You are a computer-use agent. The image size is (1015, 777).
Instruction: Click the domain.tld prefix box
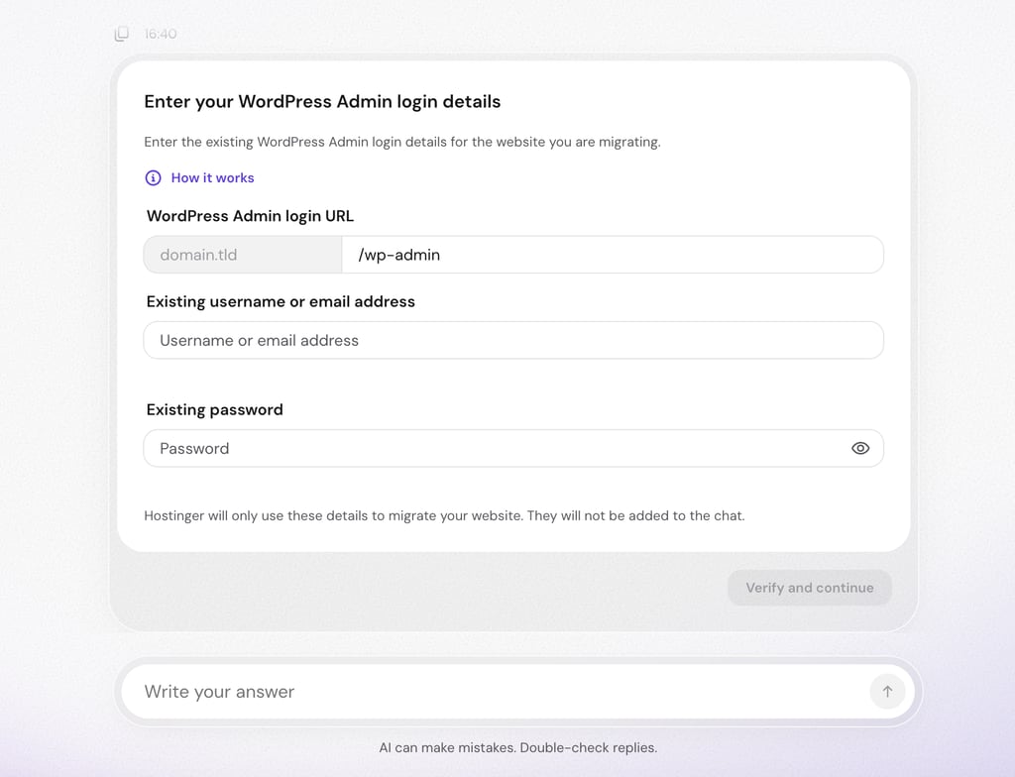coord(243,255)
